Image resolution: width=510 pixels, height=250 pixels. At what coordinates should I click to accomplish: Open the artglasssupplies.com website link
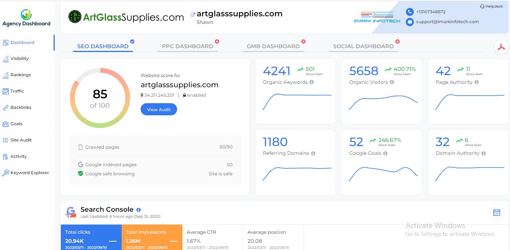239,13
